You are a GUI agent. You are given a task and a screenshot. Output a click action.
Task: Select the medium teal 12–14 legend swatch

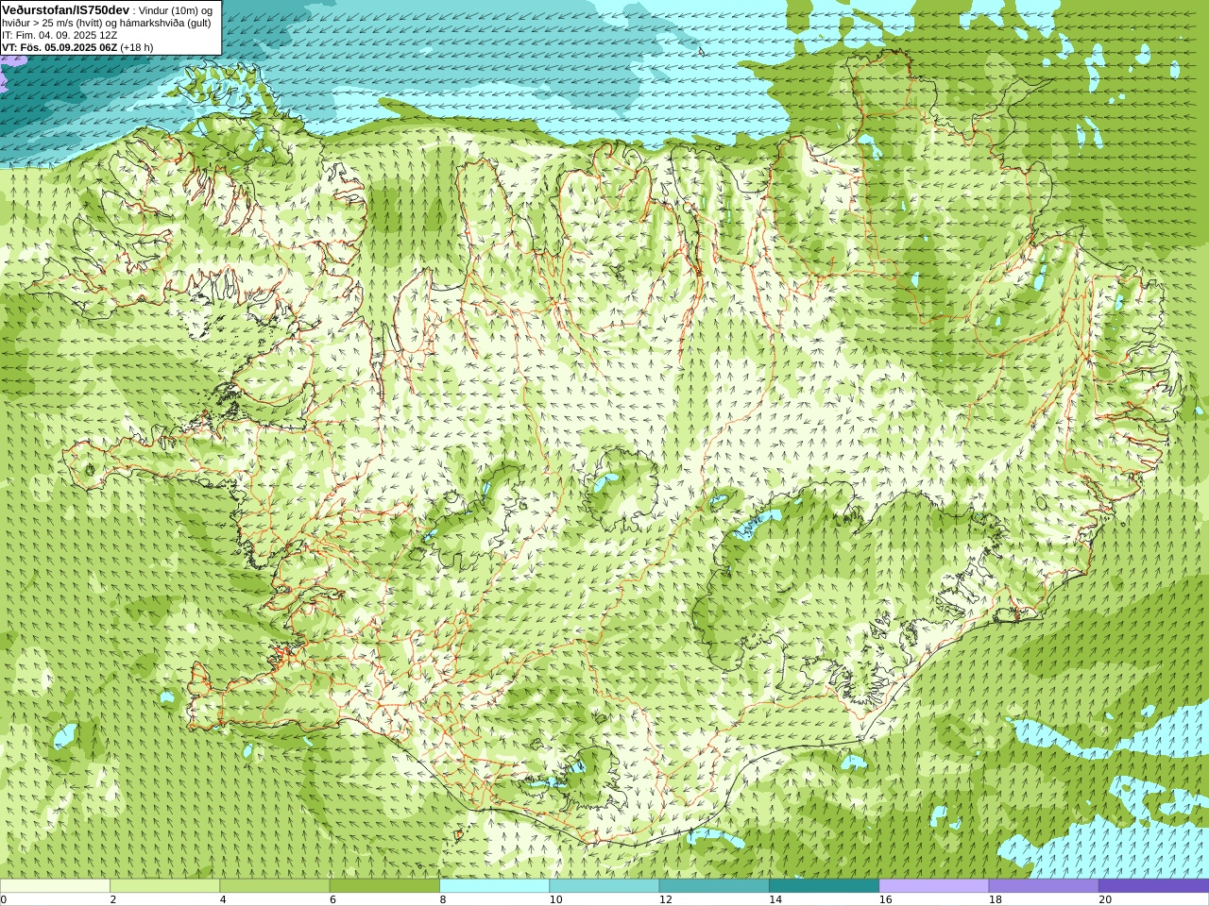click(x=713, y=886)
